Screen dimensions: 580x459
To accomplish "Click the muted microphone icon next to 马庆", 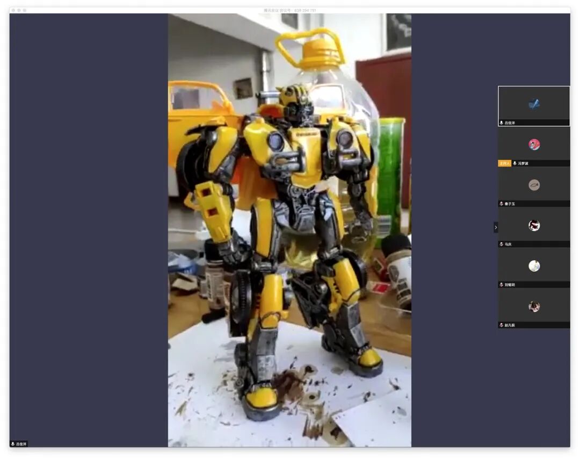I will click(x=501, y=244).
